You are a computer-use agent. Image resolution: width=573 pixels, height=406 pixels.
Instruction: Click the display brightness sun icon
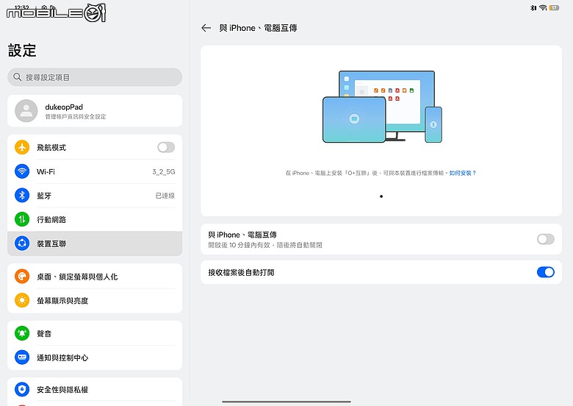[22, 300]
